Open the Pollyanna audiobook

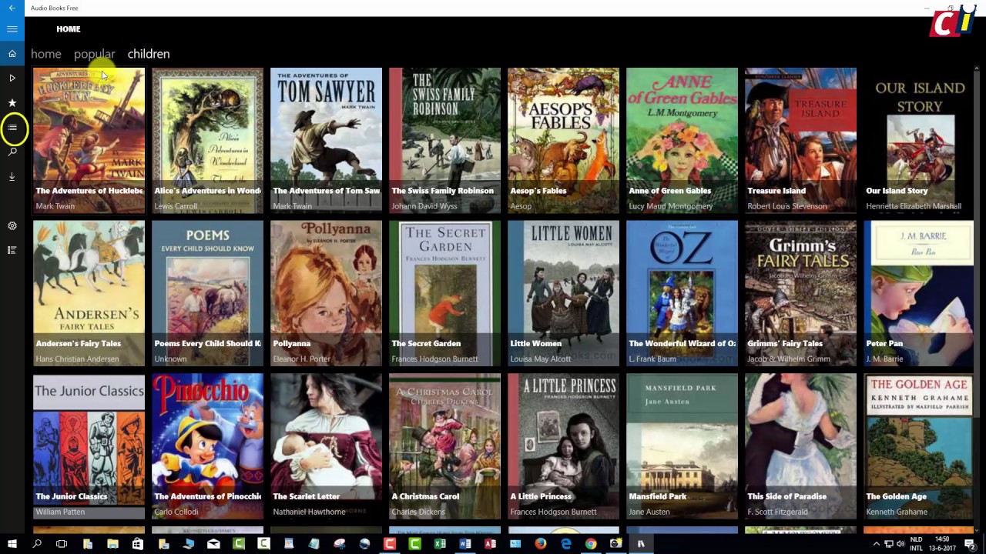326,293
